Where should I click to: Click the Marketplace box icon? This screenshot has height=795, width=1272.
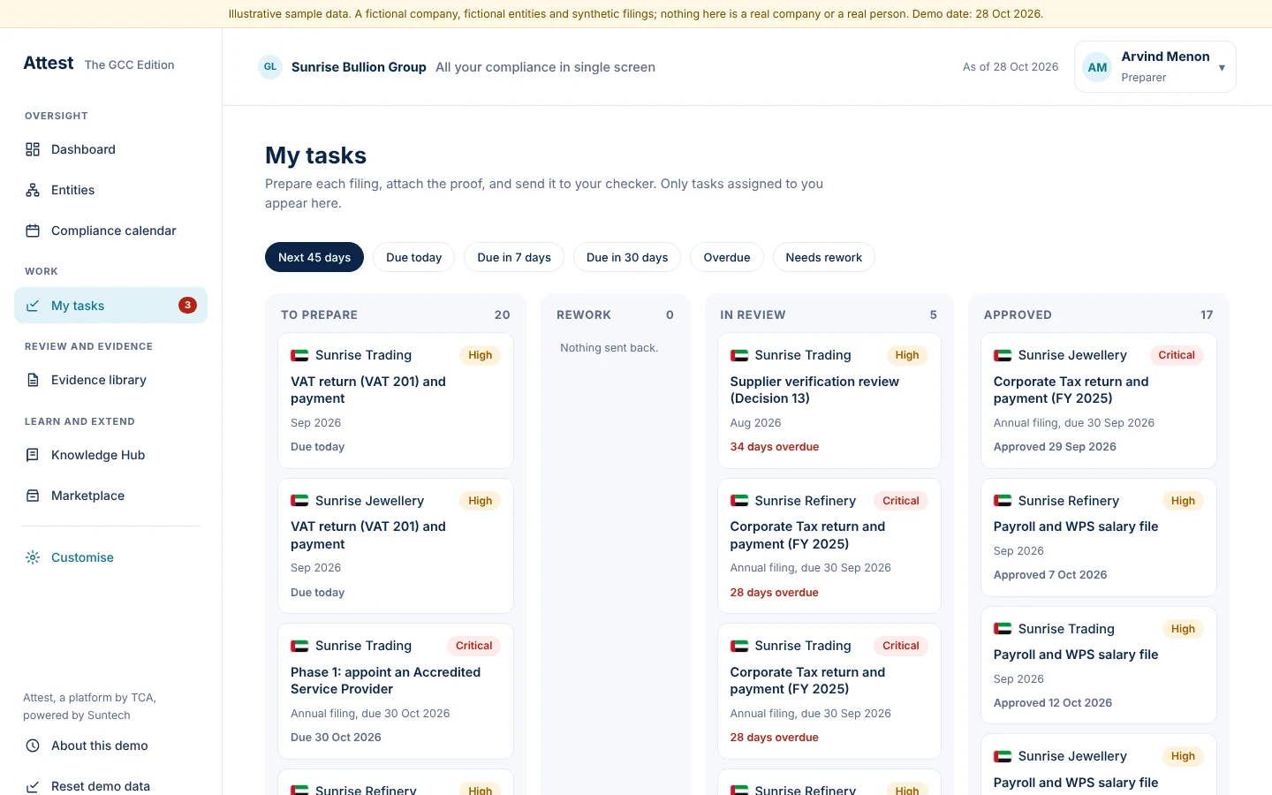coord(33,496)
